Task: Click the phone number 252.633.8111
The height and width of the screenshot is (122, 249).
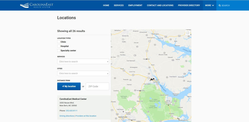Action: point(72,110)
